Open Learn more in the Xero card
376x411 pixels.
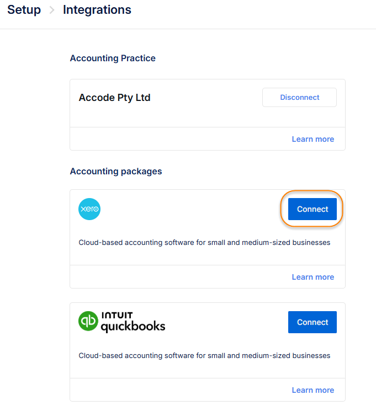(313, 277)
